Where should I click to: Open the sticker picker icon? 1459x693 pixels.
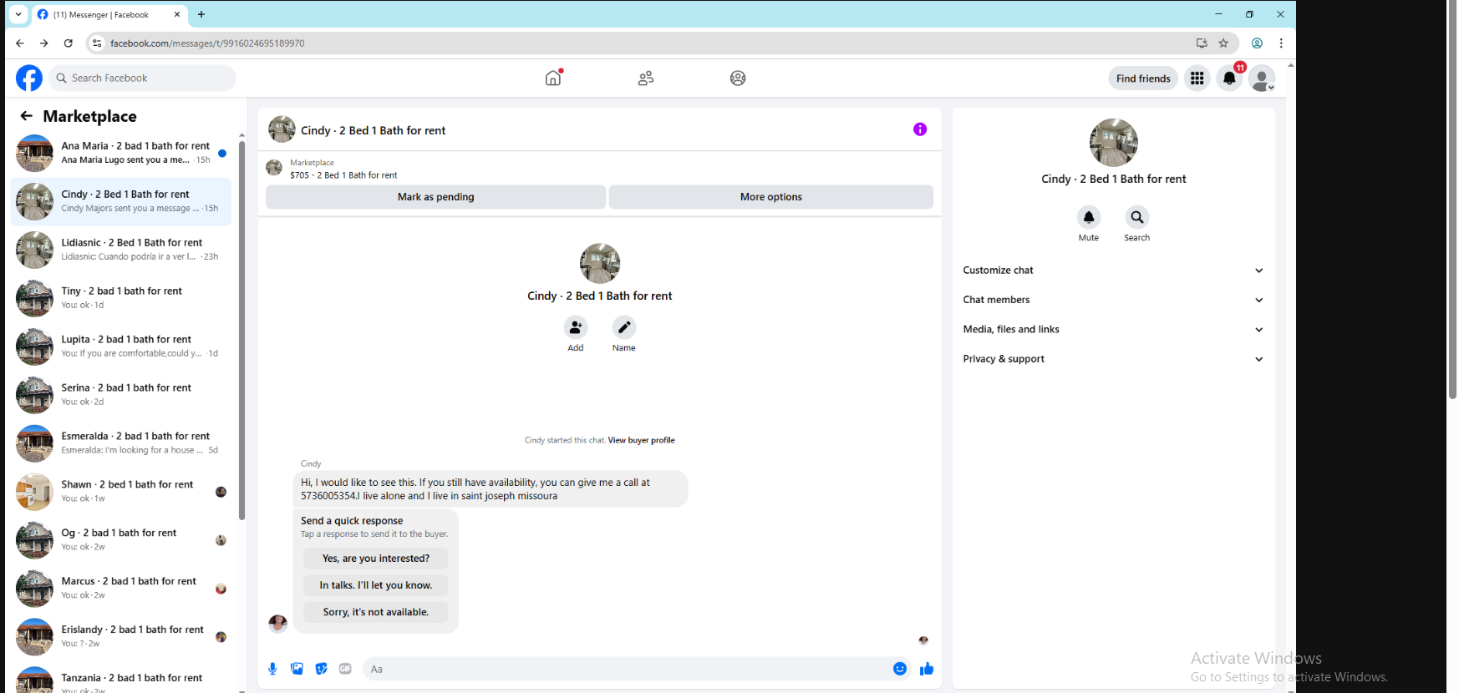(321, 669)
